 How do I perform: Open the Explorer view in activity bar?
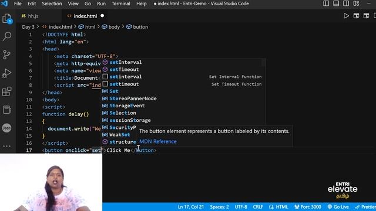(x=6, y=19)
